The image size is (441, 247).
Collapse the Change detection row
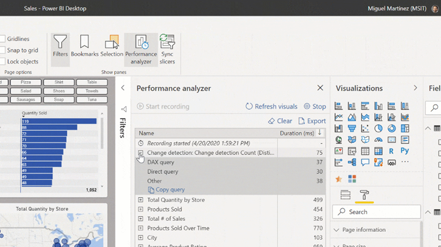pos(141,153)
